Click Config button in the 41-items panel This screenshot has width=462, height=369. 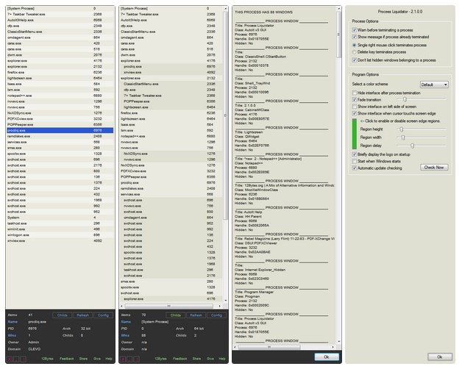click(x=103, y=315)
